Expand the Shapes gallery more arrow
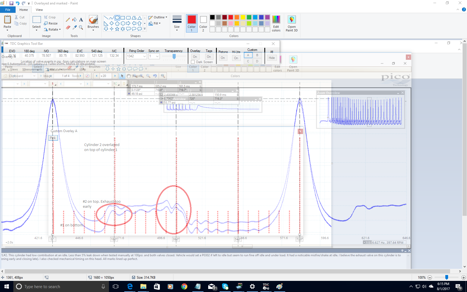Viewport: 467px width, 292px height. pyautogui.click(x=145, y=29)
